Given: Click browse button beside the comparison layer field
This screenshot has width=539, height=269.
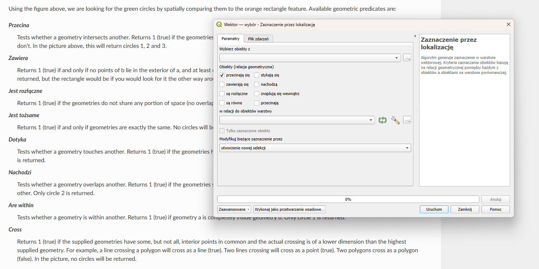Looking at the screenshot, I should 407,120.
